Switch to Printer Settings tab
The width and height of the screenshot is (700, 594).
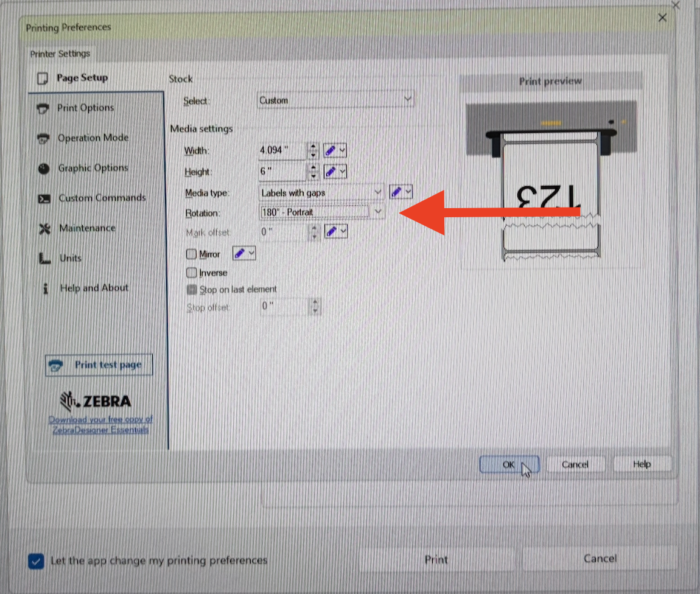point(60,54)
